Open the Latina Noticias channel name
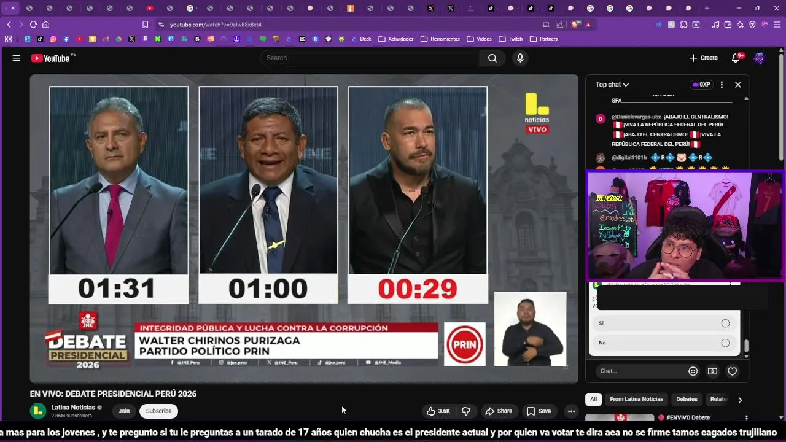This screenshot has height=442, width=786. point(73,408)
